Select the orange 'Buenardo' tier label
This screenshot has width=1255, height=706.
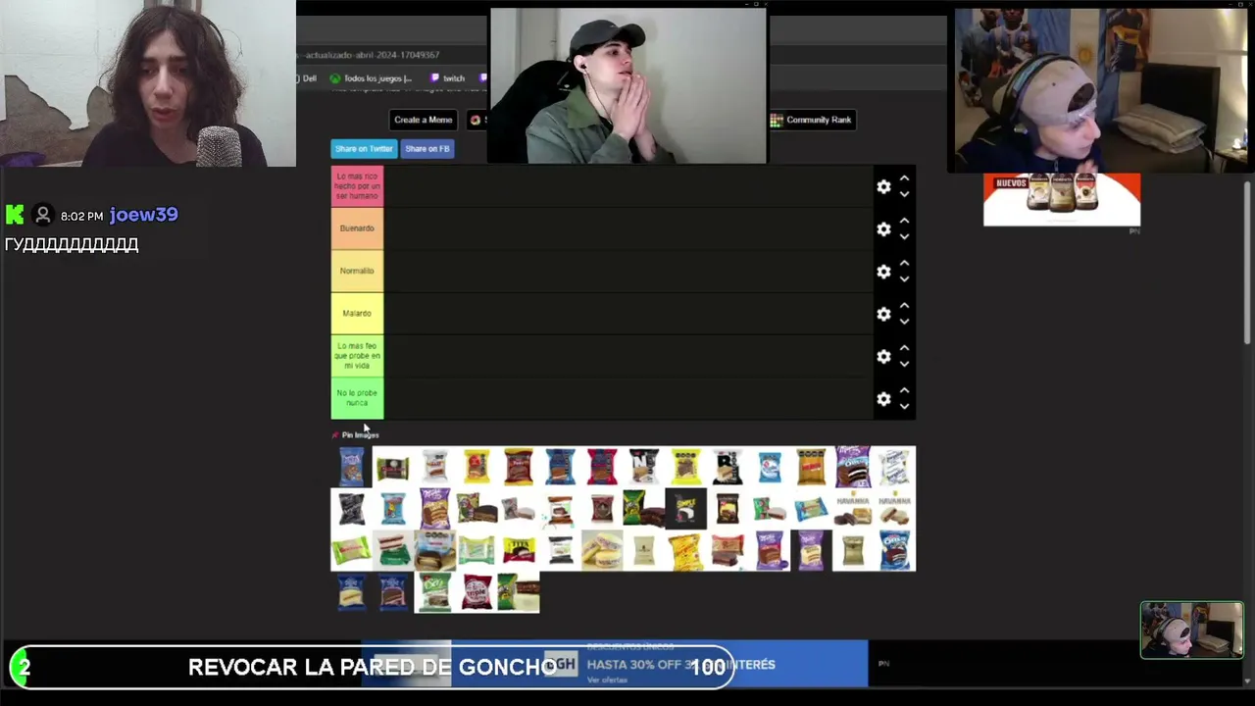click(357, 228)
